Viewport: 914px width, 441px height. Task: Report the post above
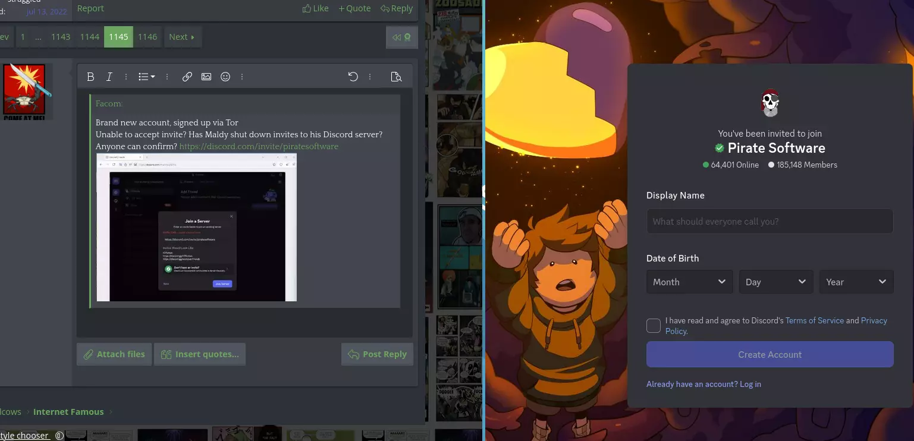pos(90,8)
